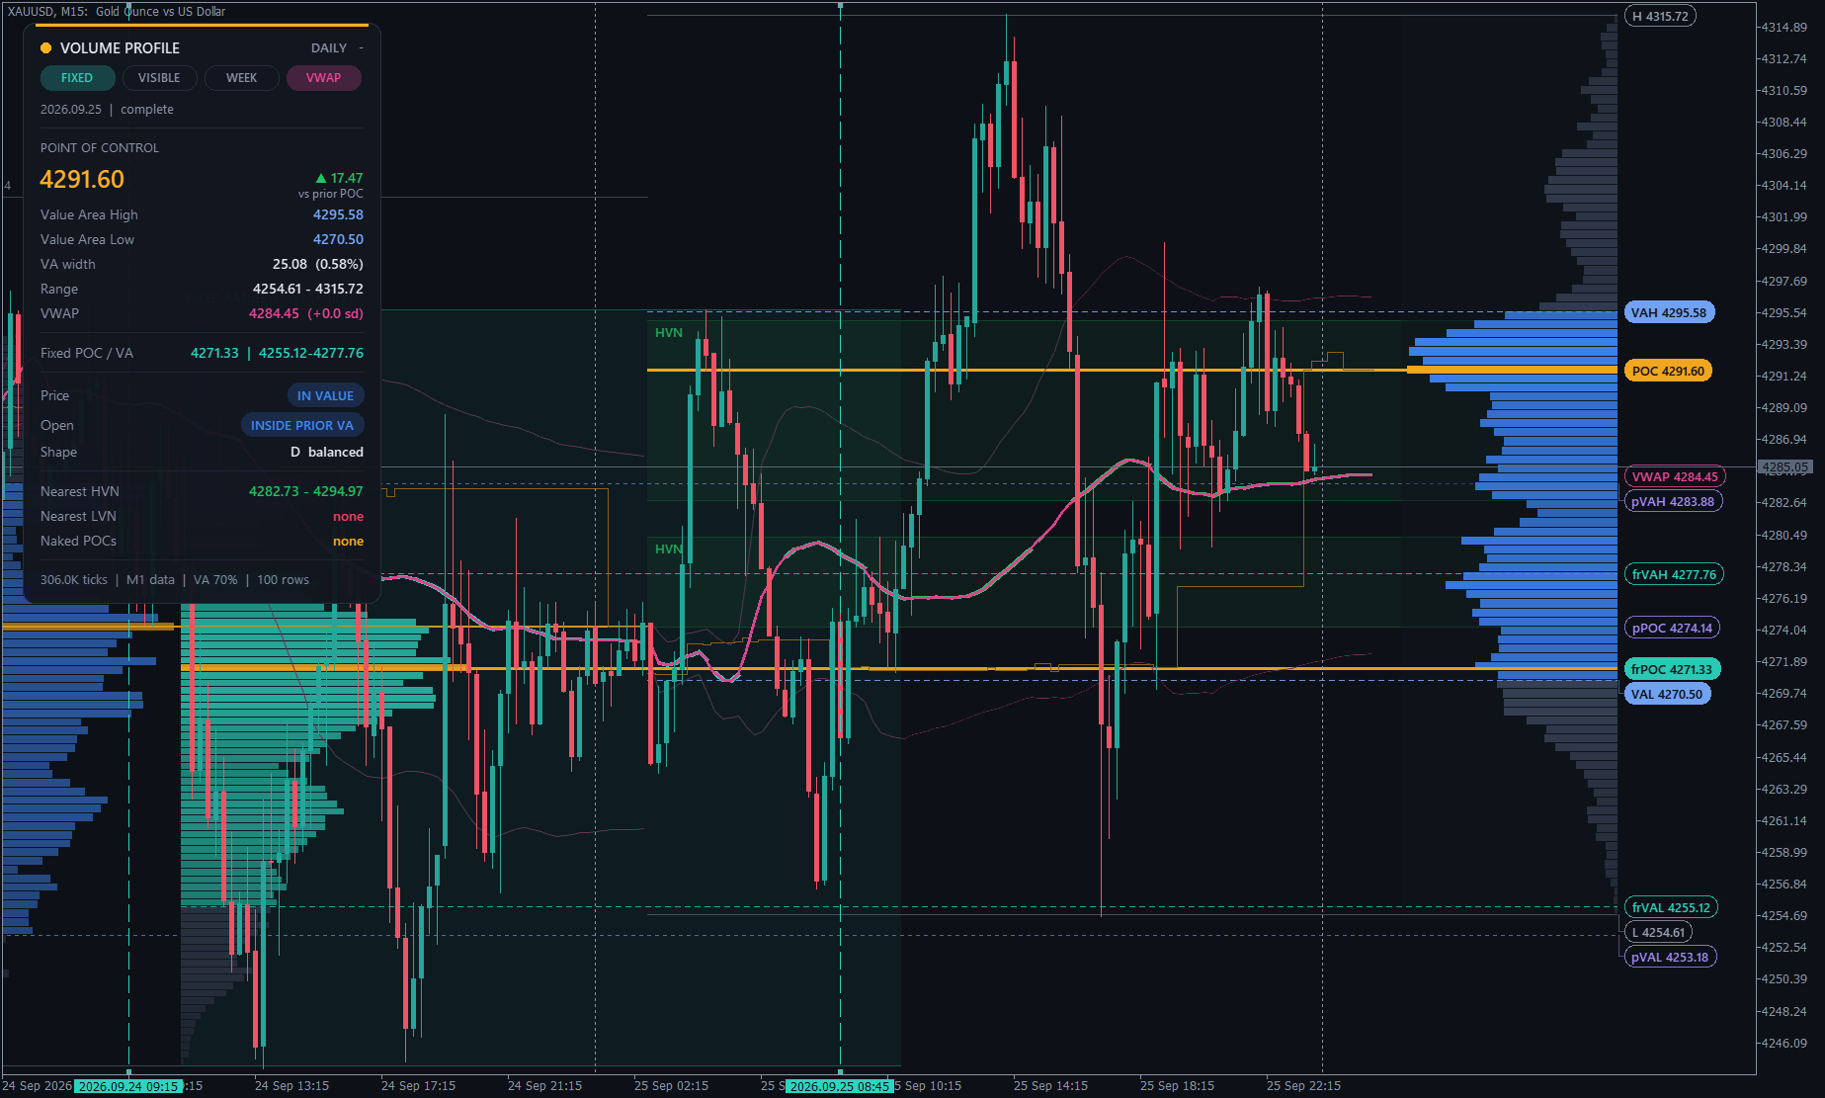The width and height of the screenshot is (1825, 1098).
Task: Click the XAUUSD, M15 chart title
Action: point(117,12)
